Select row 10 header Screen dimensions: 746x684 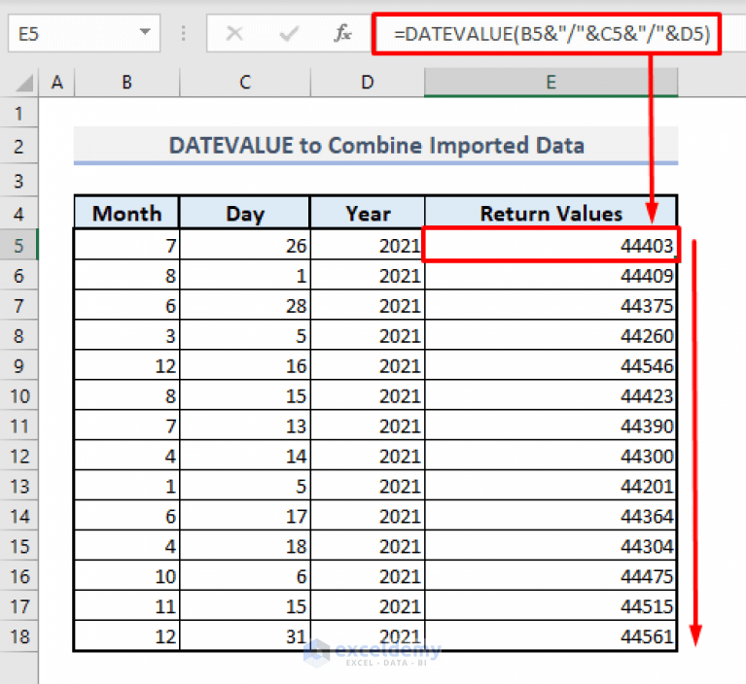18,395
